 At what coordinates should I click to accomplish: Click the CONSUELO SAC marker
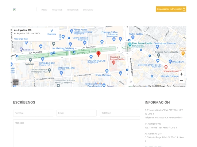[43, 59]
